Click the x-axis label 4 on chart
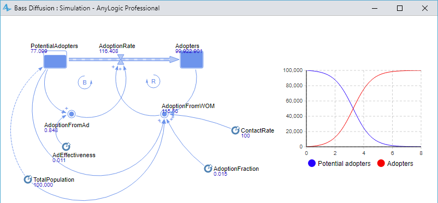 [x=364, y=153]
